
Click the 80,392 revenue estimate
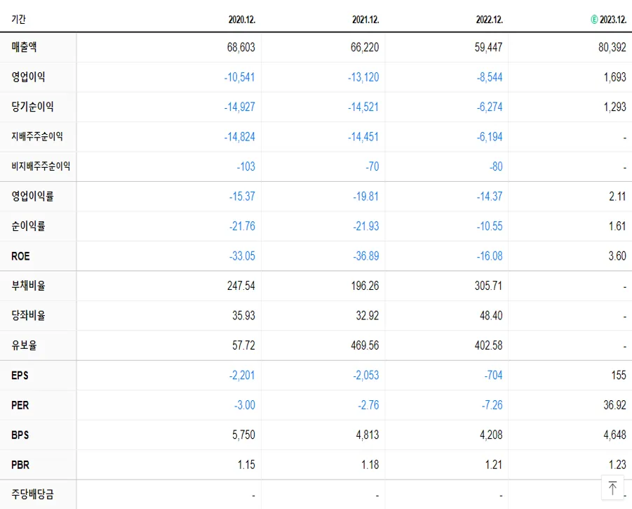[612, 48]
